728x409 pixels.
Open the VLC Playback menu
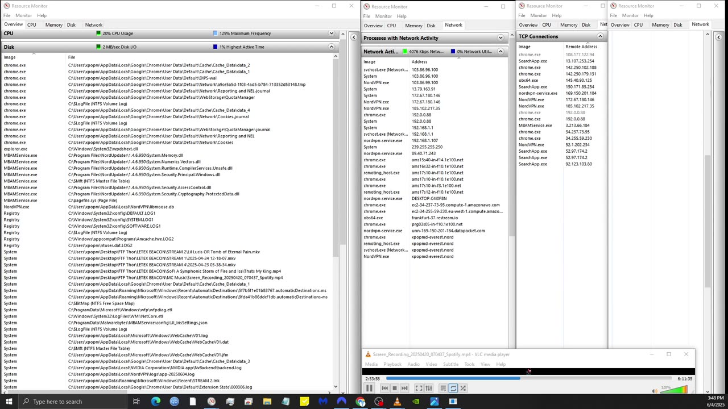click(392, 365)
